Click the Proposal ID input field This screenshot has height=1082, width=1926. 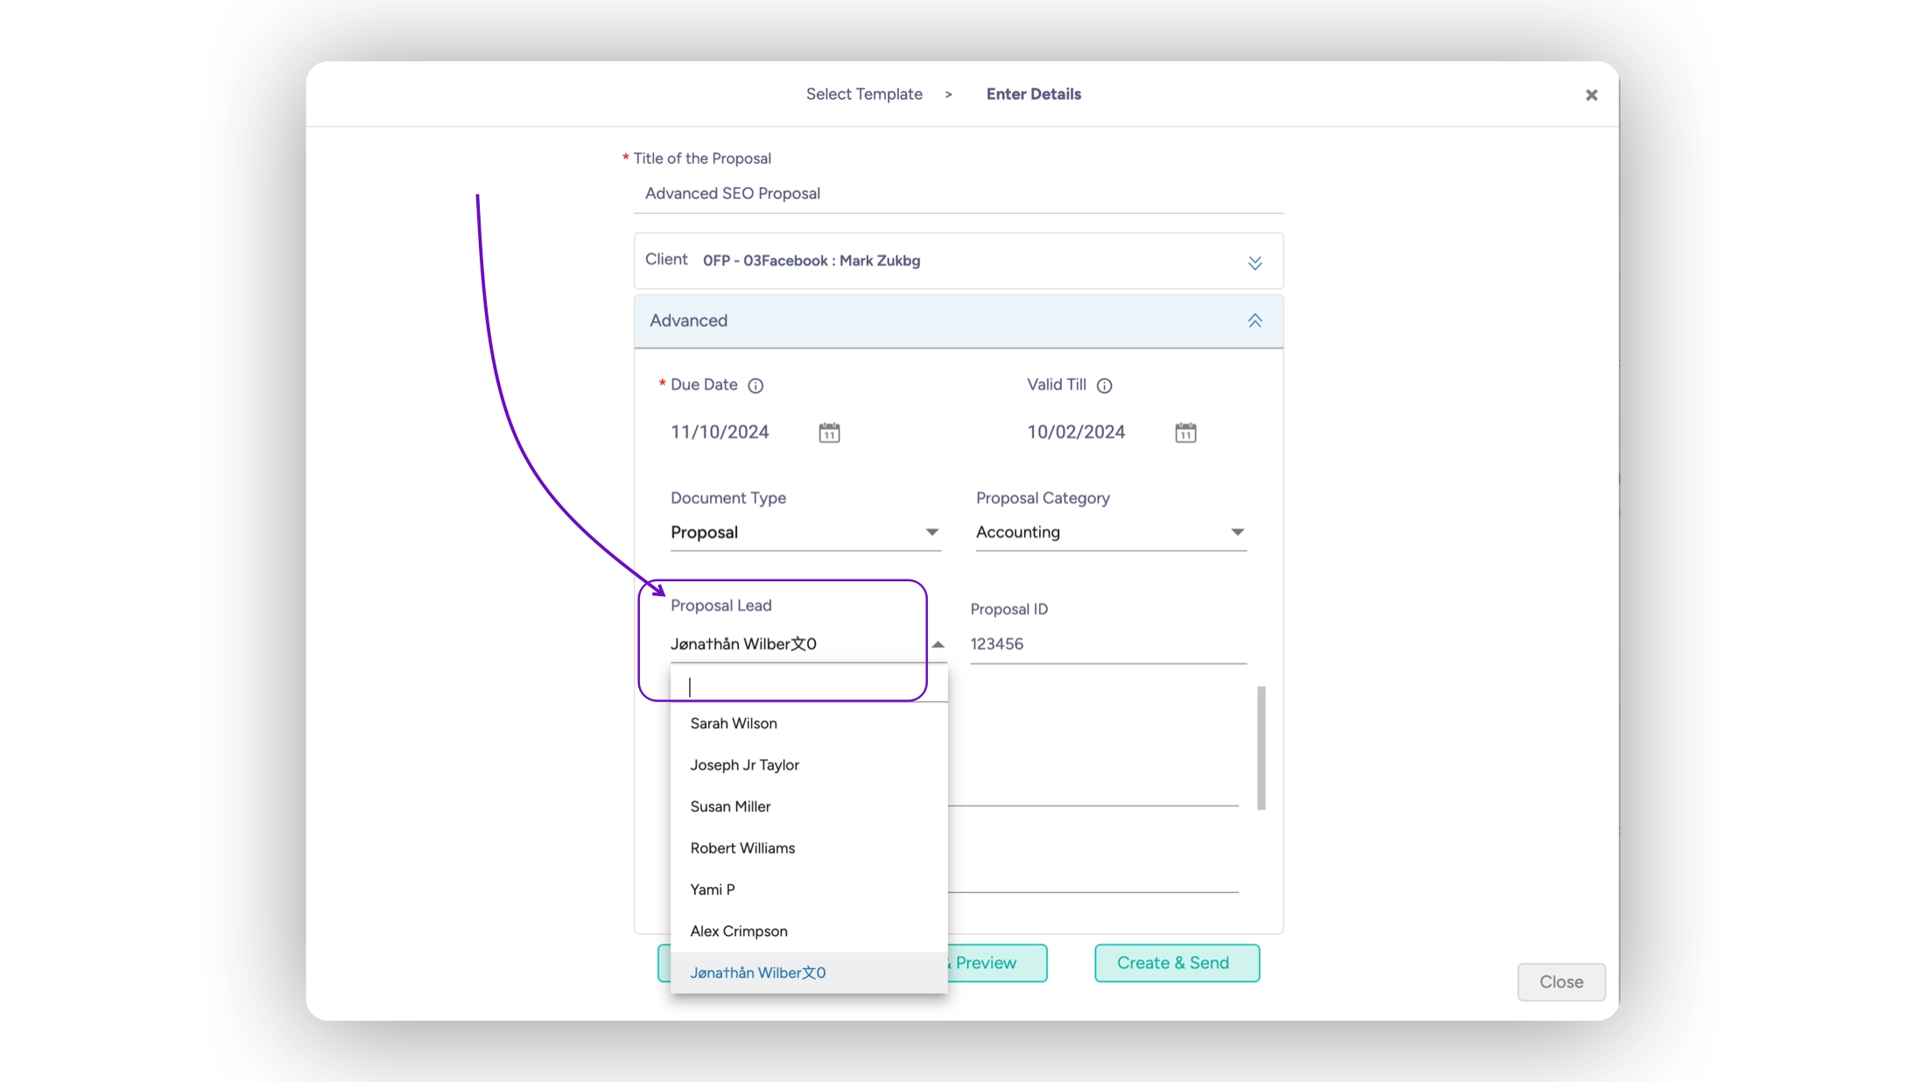tap(1107, 644)
